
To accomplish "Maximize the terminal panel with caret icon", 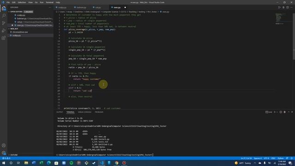I will (x=289, y=112).
